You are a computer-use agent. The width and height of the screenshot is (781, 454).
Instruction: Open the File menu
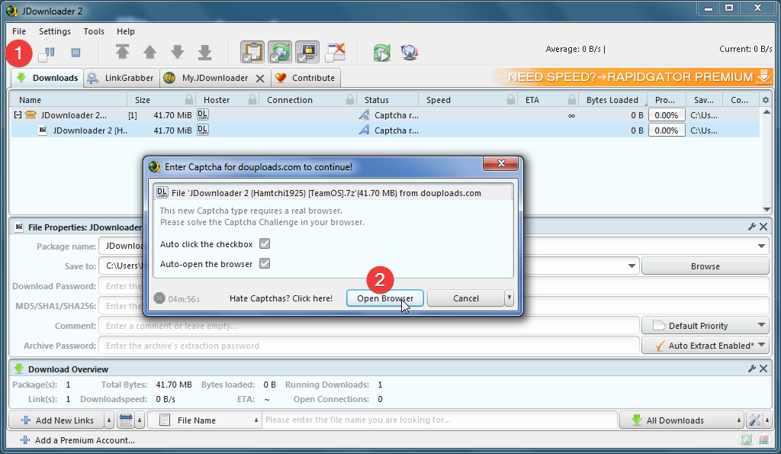point(19,31)
